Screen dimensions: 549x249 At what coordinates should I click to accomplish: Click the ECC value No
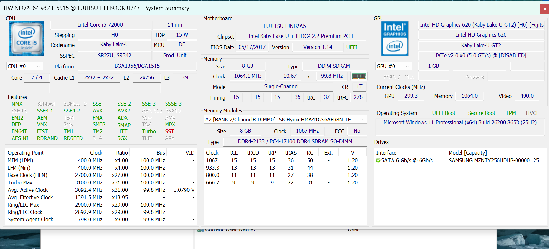coord(357,131)
